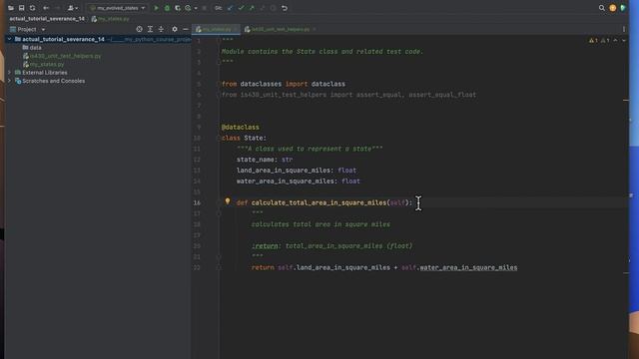
Task: Click the Profile run icon
Action: pos(188,8)
